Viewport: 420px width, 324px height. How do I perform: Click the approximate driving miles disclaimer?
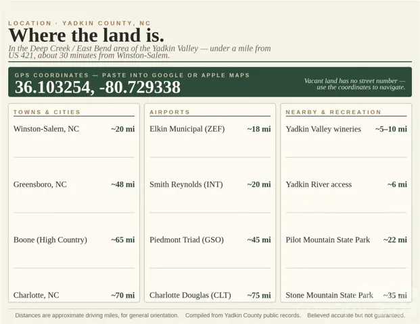pyautogui.click(x=97, y=315)
